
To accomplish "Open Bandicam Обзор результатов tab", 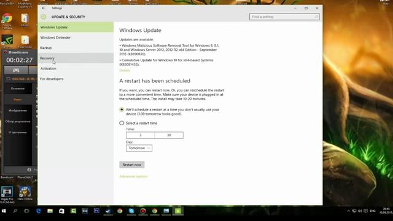I will 18,122.
